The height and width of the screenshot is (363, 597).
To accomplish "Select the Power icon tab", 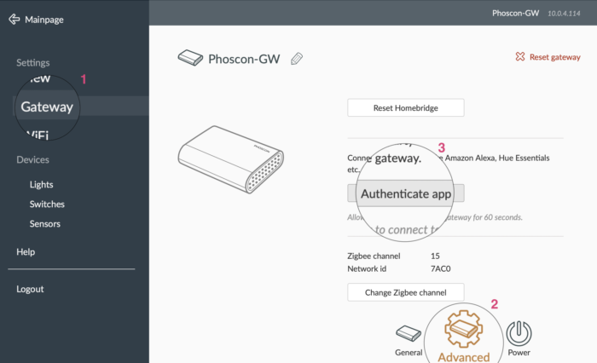I will click(519, 333).
